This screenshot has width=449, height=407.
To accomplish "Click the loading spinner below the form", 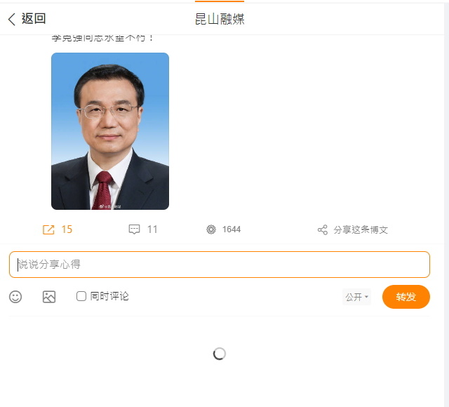I will (220, 354).
